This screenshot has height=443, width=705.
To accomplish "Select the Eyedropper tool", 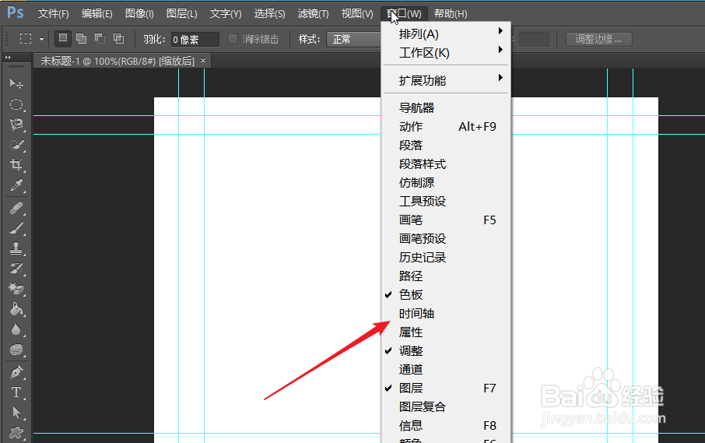I will [16, 185].
